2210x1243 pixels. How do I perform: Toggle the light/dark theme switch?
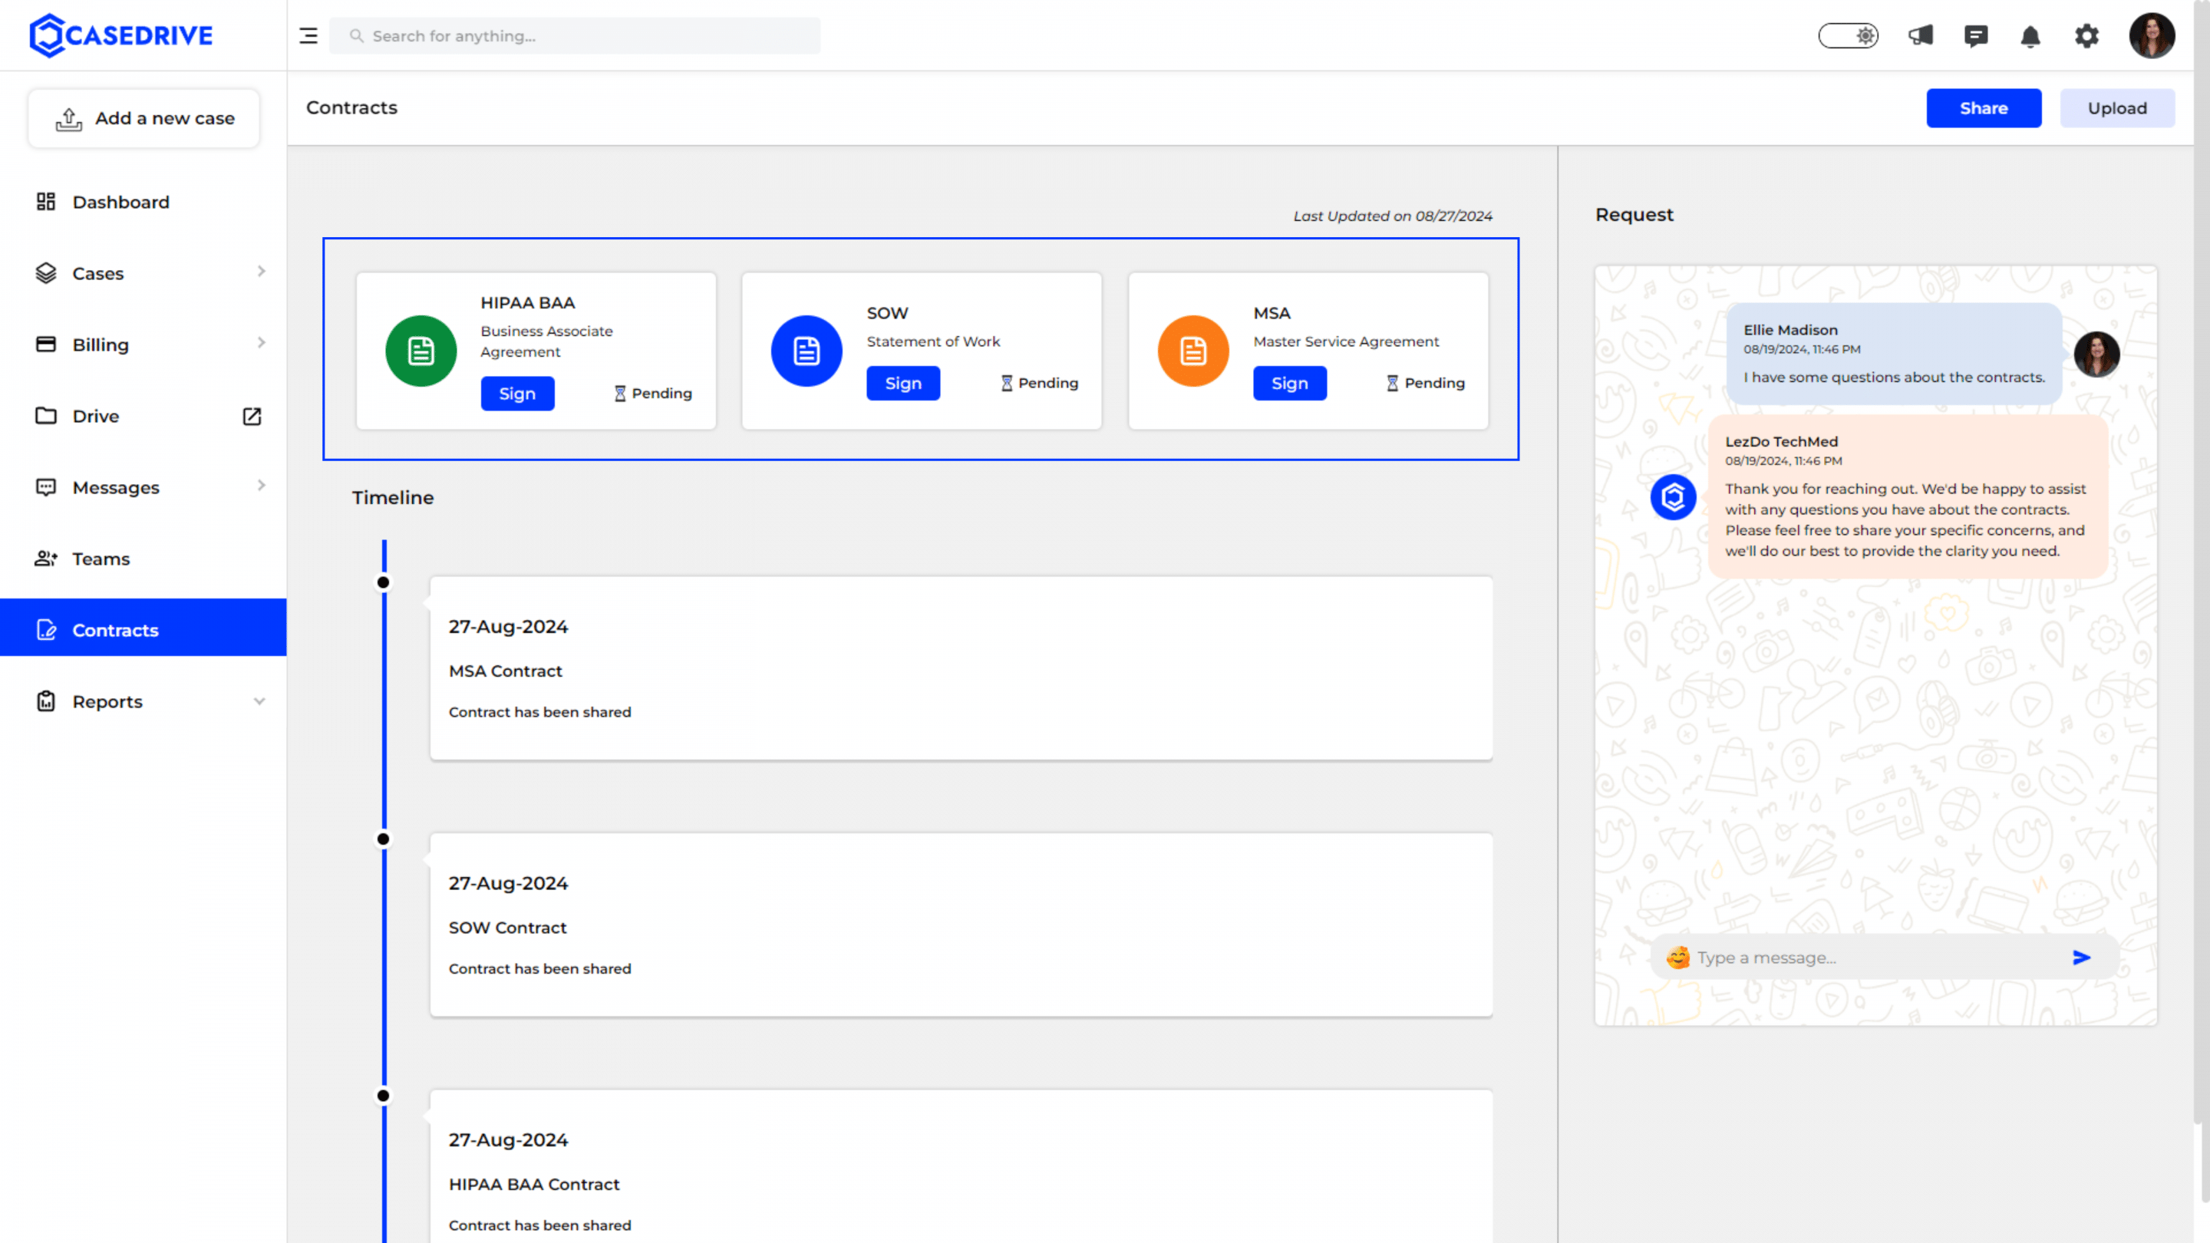(1848, 36)
